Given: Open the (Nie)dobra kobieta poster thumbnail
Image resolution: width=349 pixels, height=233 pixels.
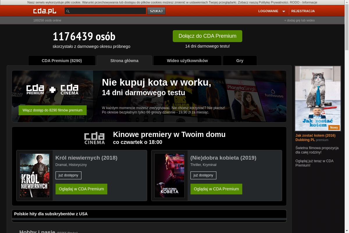Looking at the screenshot, I should pyautogui.click(x=170, y=176).
